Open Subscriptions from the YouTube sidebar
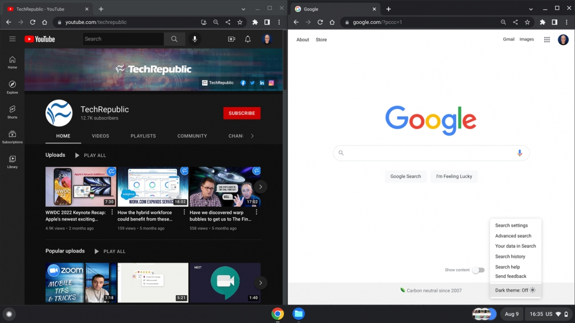The image size is (575, 323). point(12,136)
